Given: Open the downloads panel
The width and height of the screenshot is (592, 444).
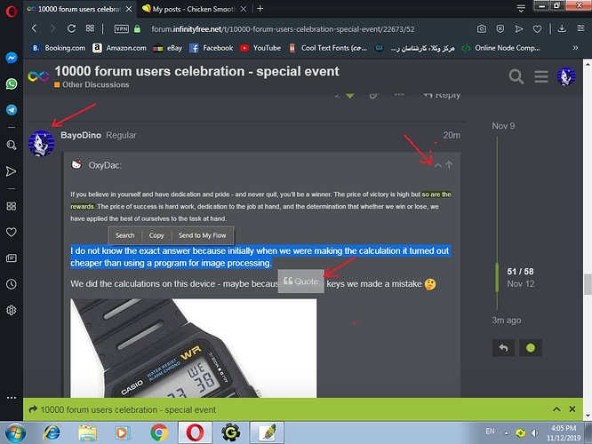Looking at the screenshot, I should coord(562,28).
